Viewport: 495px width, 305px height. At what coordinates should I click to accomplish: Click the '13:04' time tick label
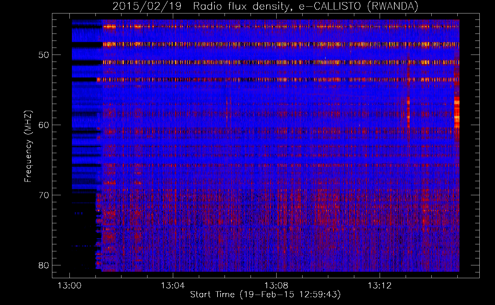(173, 286)
